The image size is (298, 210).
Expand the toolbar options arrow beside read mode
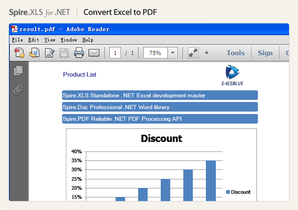206,53
